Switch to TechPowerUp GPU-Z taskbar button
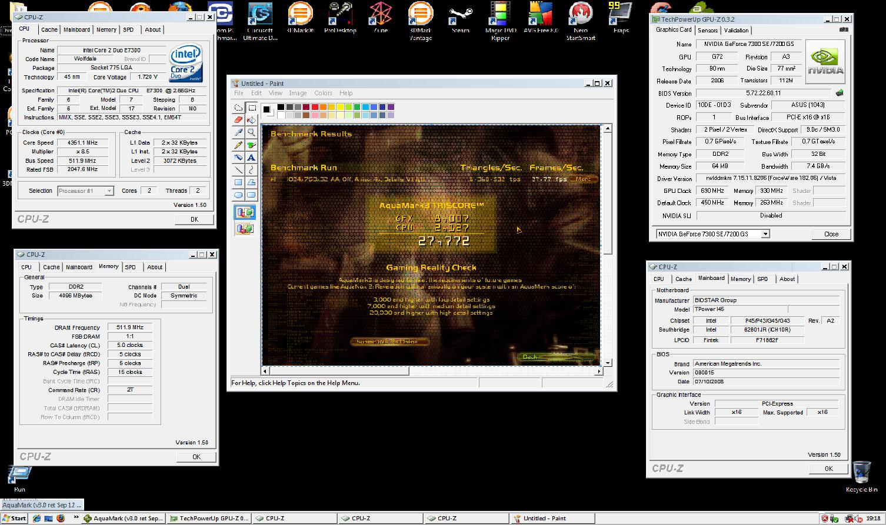 [x=210, y=519]
